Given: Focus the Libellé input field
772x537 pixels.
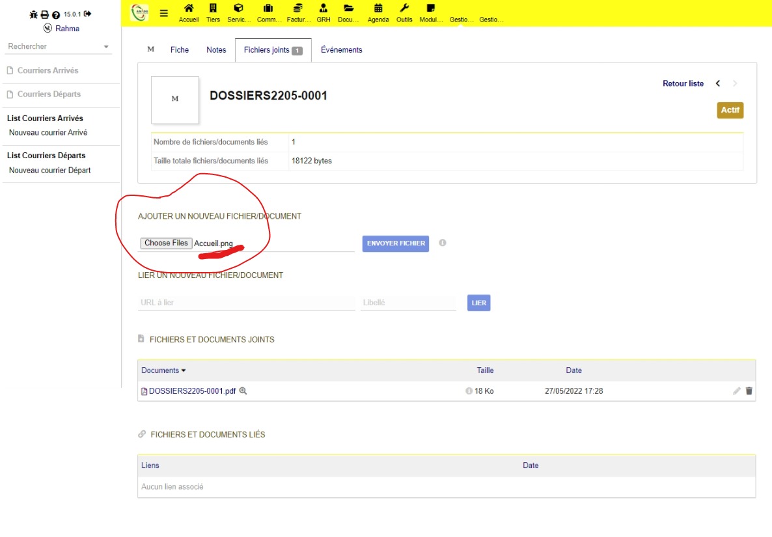Looking at the screenshot, I should pos(408,302).
